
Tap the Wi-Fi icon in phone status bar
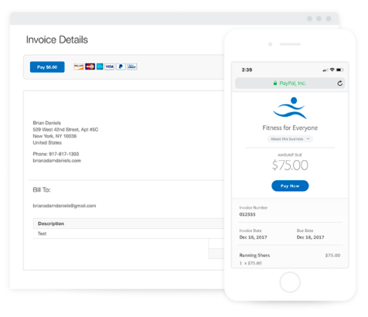coord(332,70)
